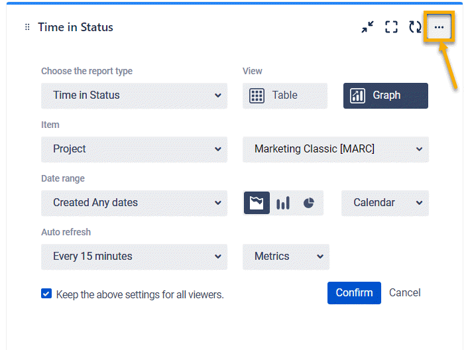Click the minimize gadget arrows icon
This screenshot has width=468, height=350.
367,27
